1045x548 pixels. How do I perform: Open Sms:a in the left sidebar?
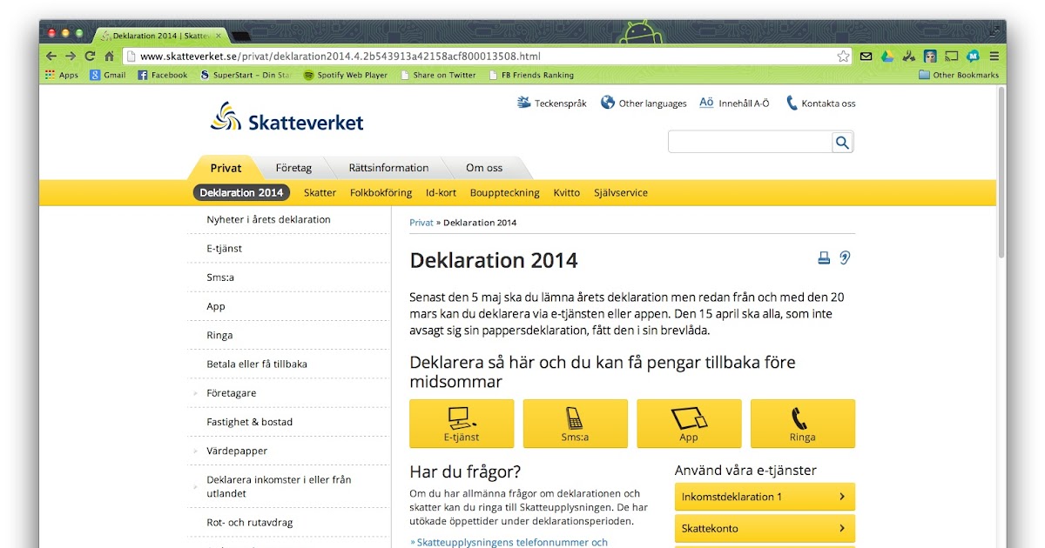220,277
